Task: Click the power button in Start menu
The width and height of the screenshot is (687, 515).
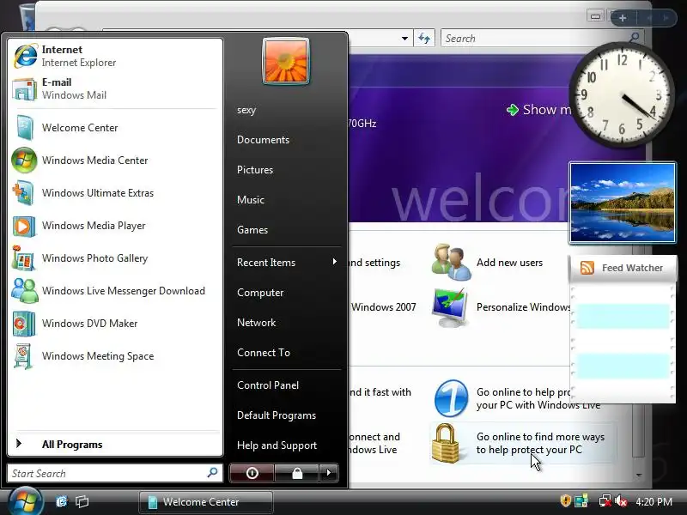Action: pos(252,473)
